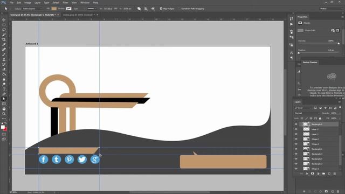Hide the Shape 3 layer
Viewport: 345px width, 194px height.
pos(296,139)
